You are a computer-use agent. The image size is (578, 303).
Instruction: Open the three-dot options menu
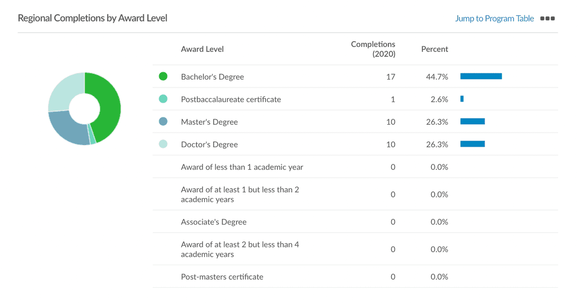tap(548, 19)
